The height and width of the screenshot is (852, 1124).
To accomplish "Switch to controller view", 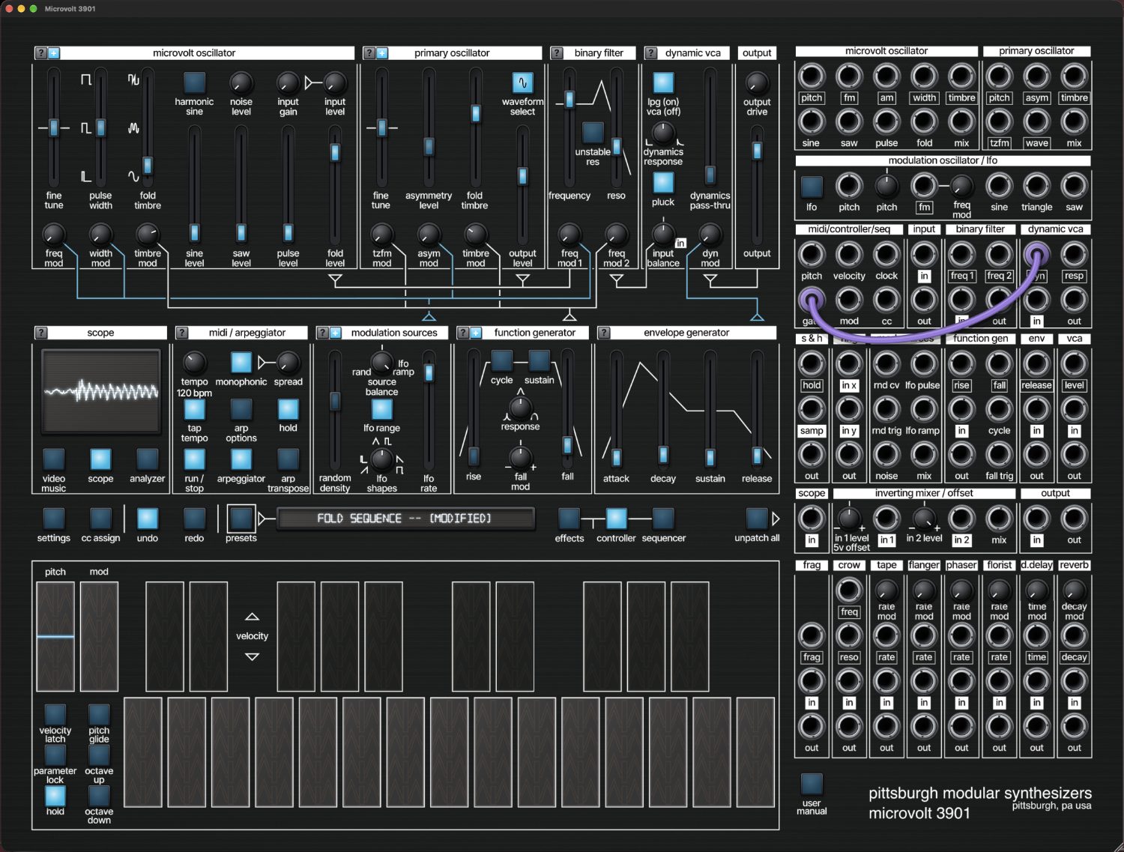I will [616, 519].
